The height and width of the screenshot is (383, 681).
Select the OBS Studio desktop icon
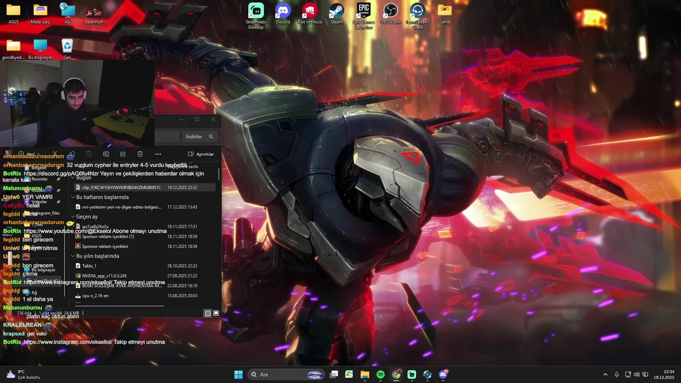391,13
